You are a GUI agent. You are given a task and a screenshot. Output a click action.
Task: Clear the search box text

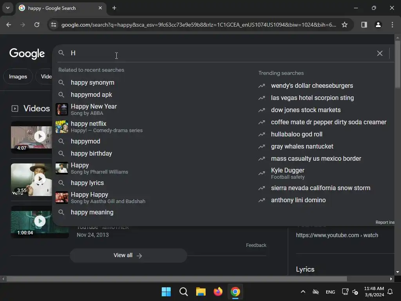[380, 53]
